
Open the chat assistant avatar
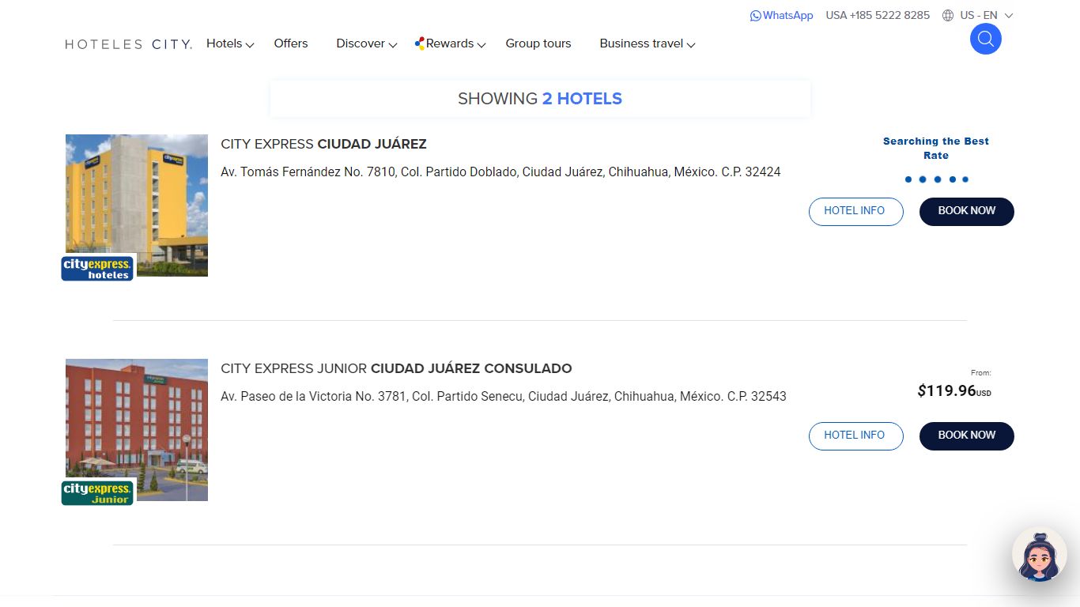coord(1039,554)
